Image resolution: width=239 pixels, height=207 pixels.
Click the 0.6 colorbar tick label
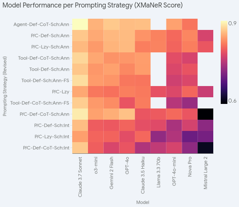232,101
